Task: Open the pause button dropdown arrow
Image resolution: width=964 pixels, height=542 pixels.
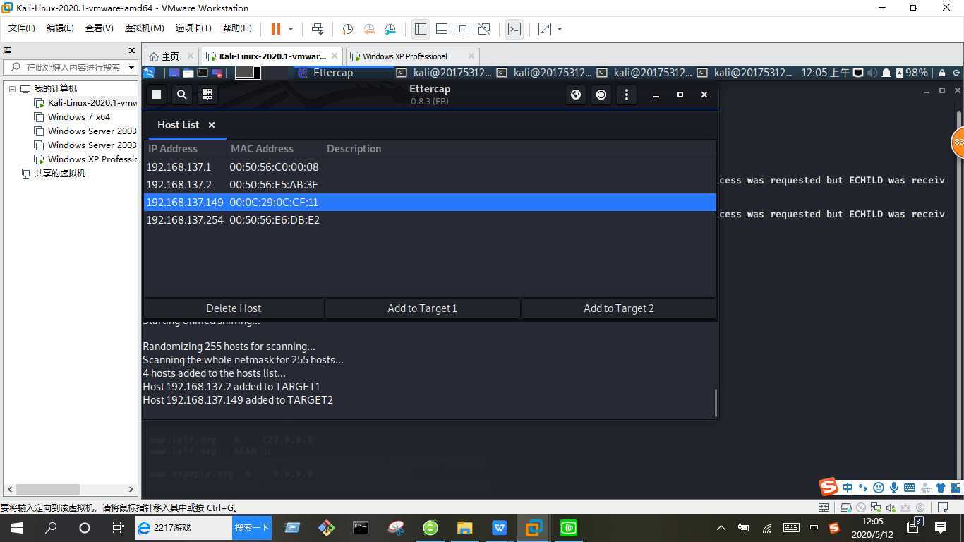Action: (290, 29)
